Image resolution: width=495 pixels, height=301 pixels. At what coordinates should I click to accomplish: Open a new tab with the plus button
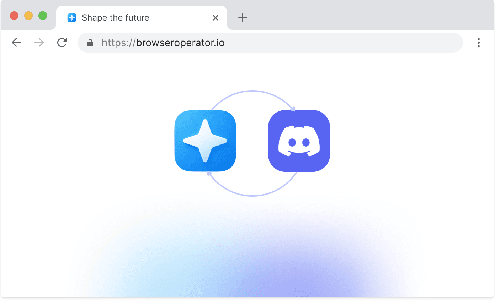coord(243,18)
